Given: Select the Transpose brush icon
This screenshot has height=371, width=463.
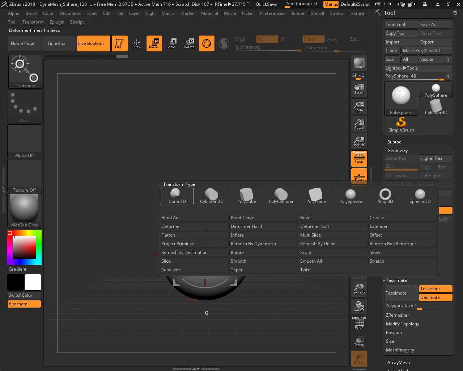Looking at the screenshot, I should pyautogui.click(x=25, y=71).
